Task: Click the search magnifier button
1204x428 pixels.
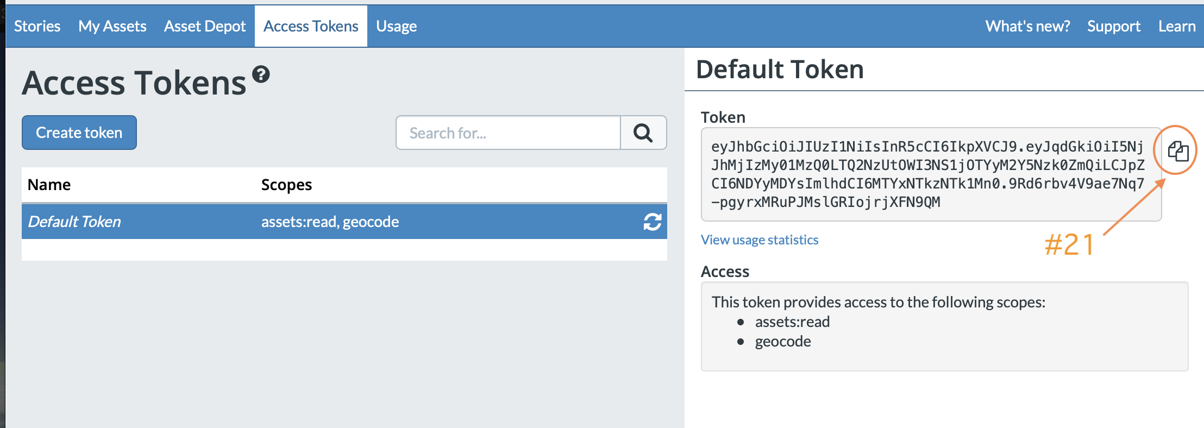Action: 643,133
